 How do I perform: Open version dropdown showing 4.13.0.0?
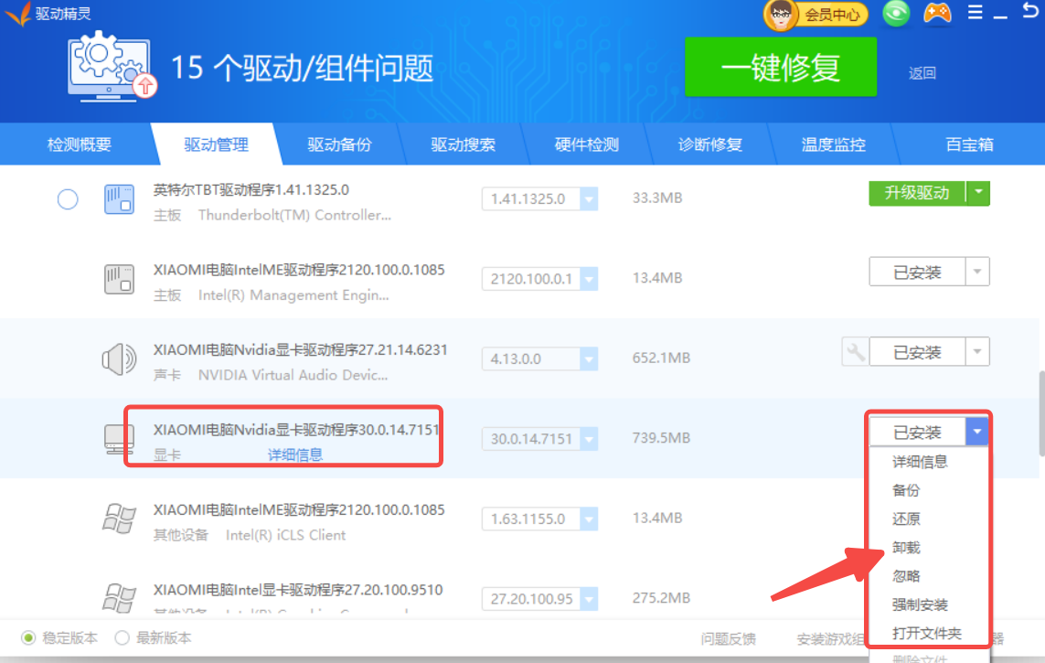coord(588,358)
